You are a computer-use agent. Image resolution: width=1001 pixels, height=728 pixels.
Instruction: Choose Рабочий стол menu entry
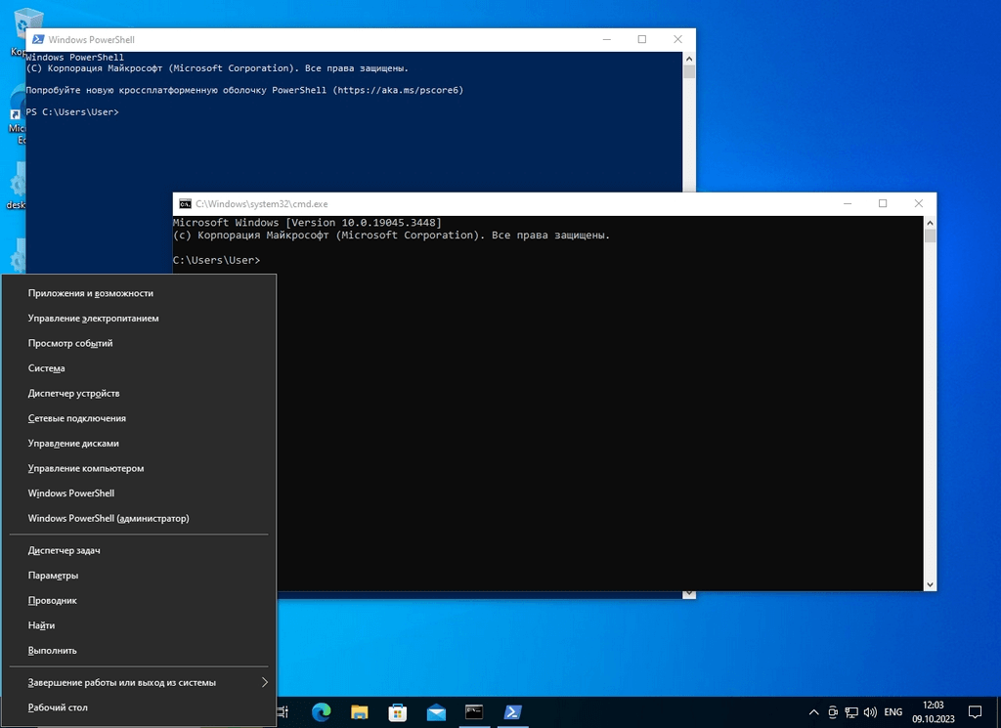coord(139,707)
